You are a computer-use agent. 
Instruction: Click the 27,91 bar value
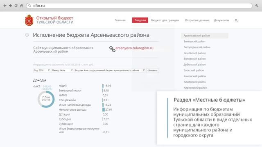click(108, 110)
